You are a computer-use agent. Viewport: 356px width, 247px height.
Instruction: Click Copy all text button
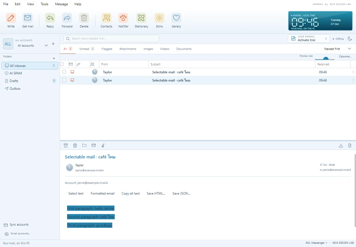[x=131, y=193]
